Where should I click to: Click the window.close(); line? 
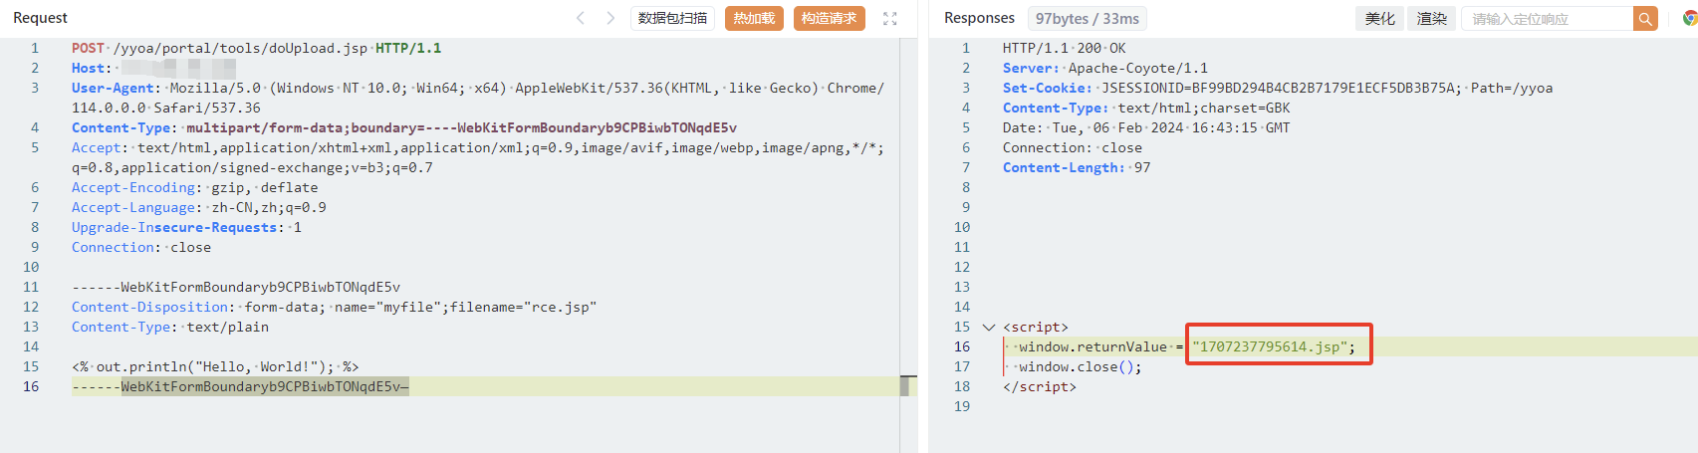click(1081, 366)
